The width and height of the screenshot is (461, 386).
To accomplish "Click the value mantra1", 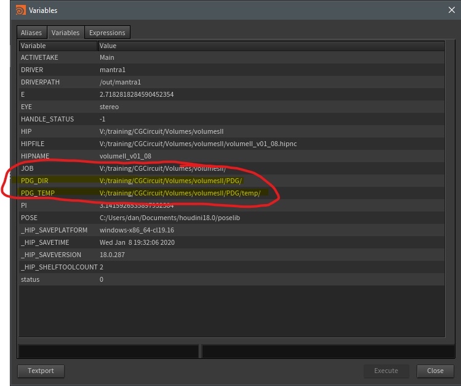I will click(112, 70).
